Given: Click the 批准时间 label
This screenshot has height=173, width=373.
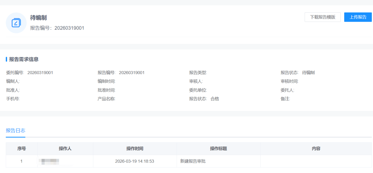Looking at the screenshot, I should [107, 90].
